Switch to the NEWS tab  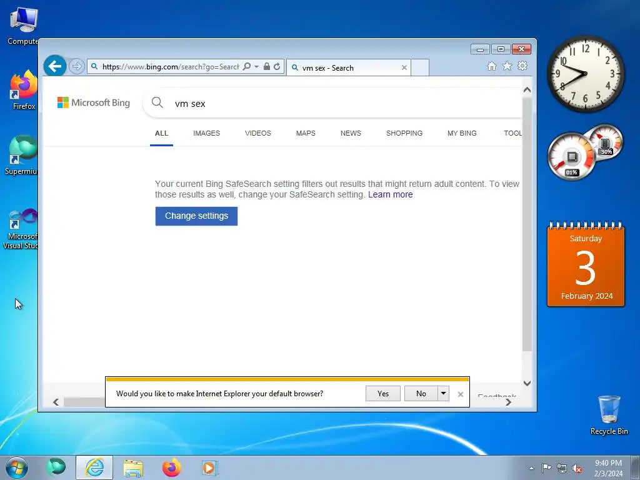pos(351,133)
